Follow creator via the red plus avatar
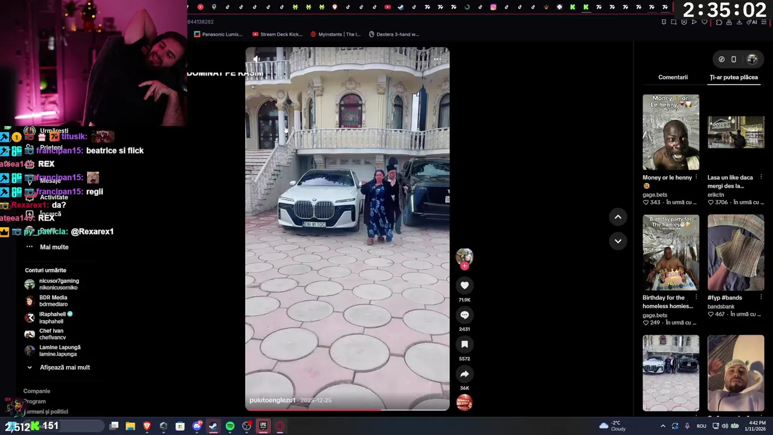The height and width of the screenshot is (435, 773). (464, 266)
